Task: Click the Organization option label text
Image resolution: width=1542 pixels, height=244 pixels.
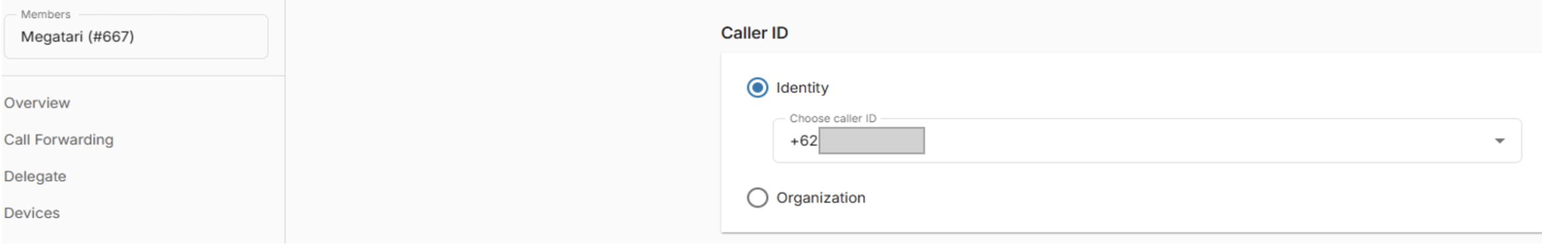Action: (x=820, y=197)
